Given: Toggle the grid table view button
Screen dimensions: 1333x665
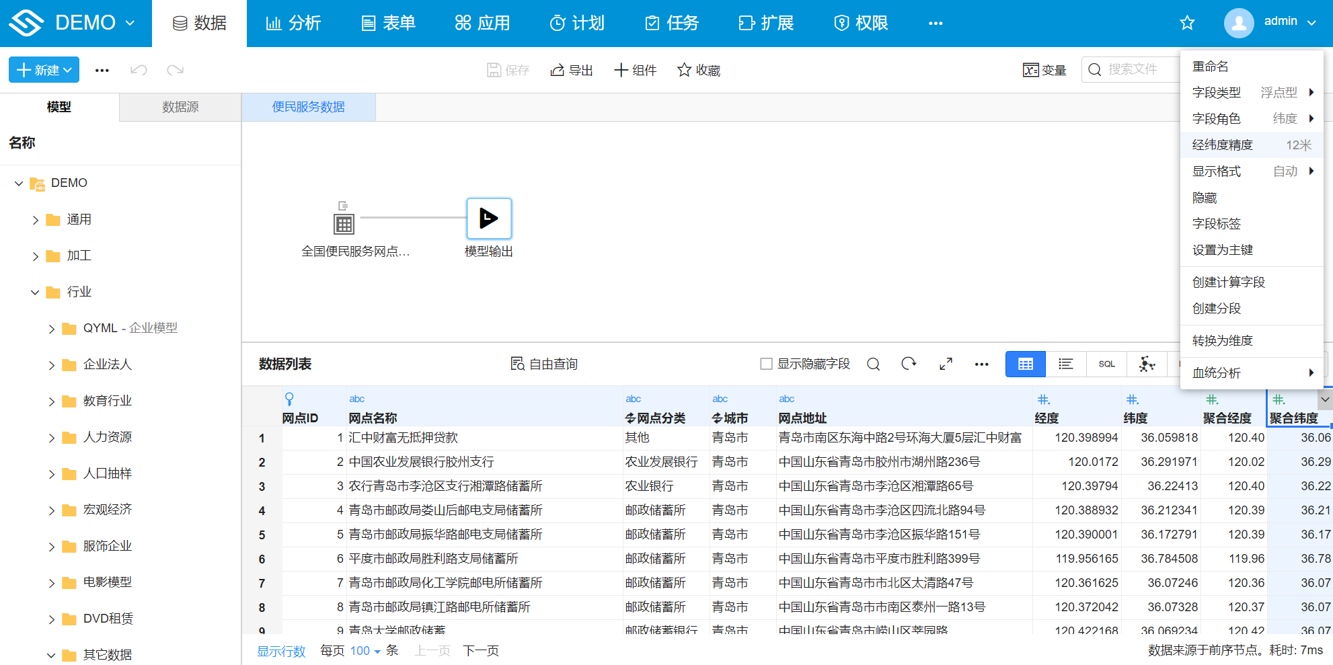Looking at the screenshot, I should click(1025, 364).
